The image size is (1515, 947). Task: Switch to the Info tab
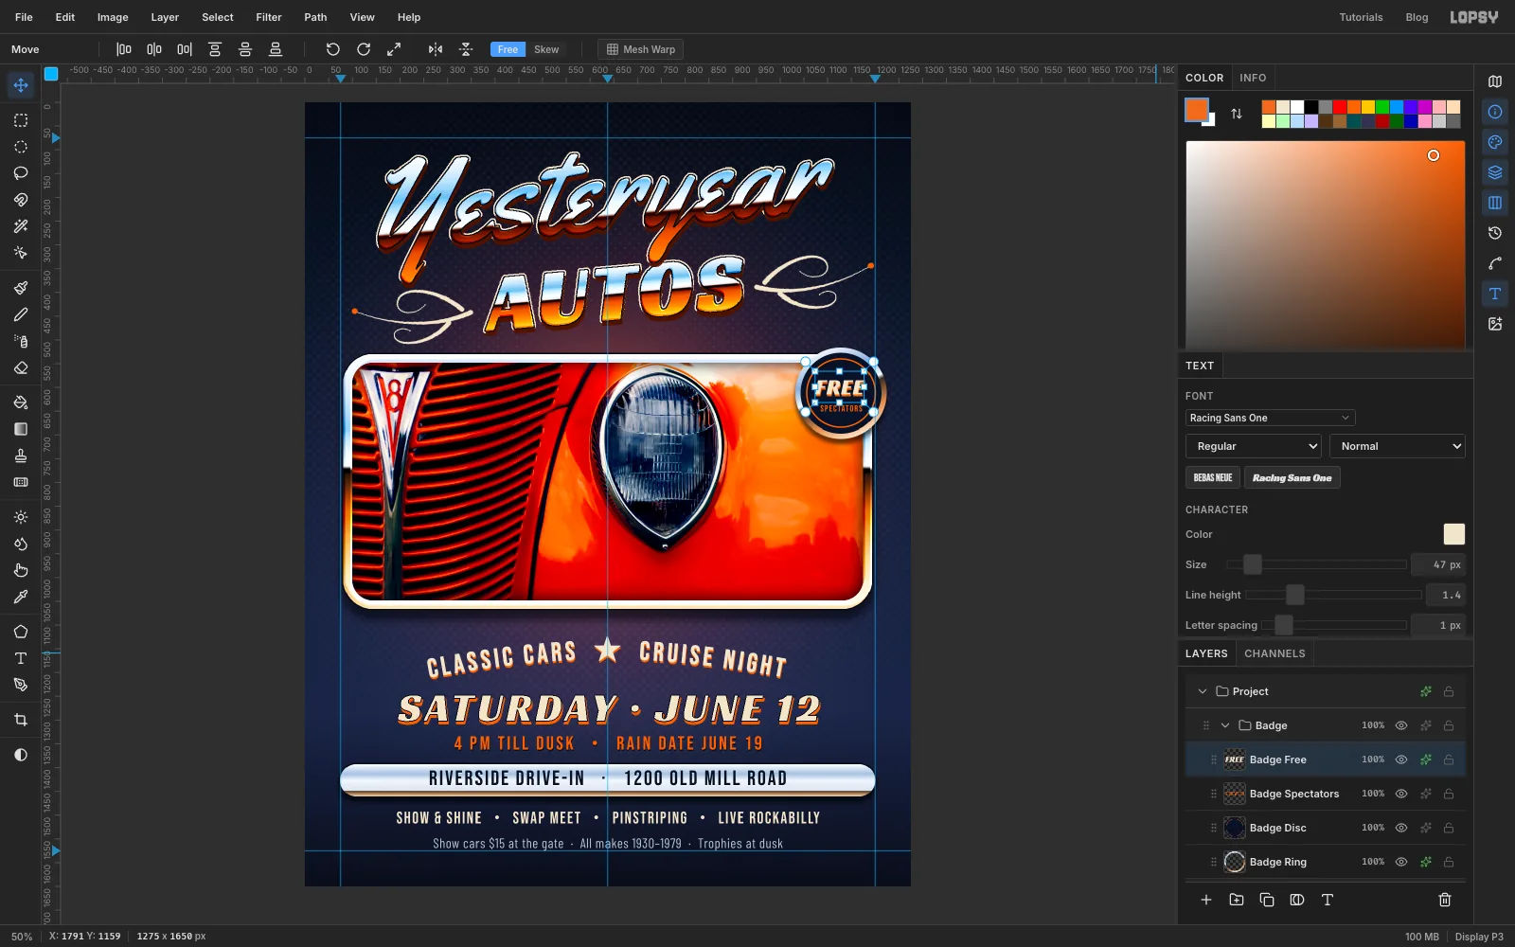click(1253, 78)
